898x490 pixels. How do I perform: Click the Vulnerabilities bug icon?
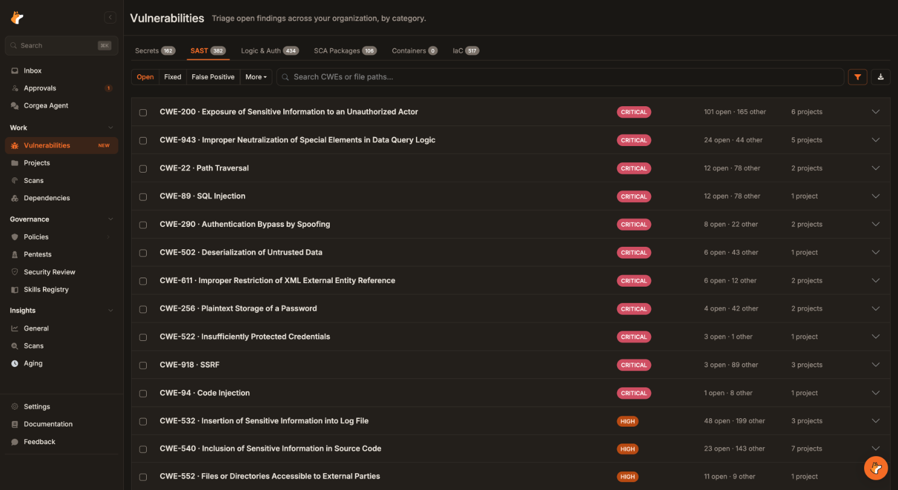point(15,145)
